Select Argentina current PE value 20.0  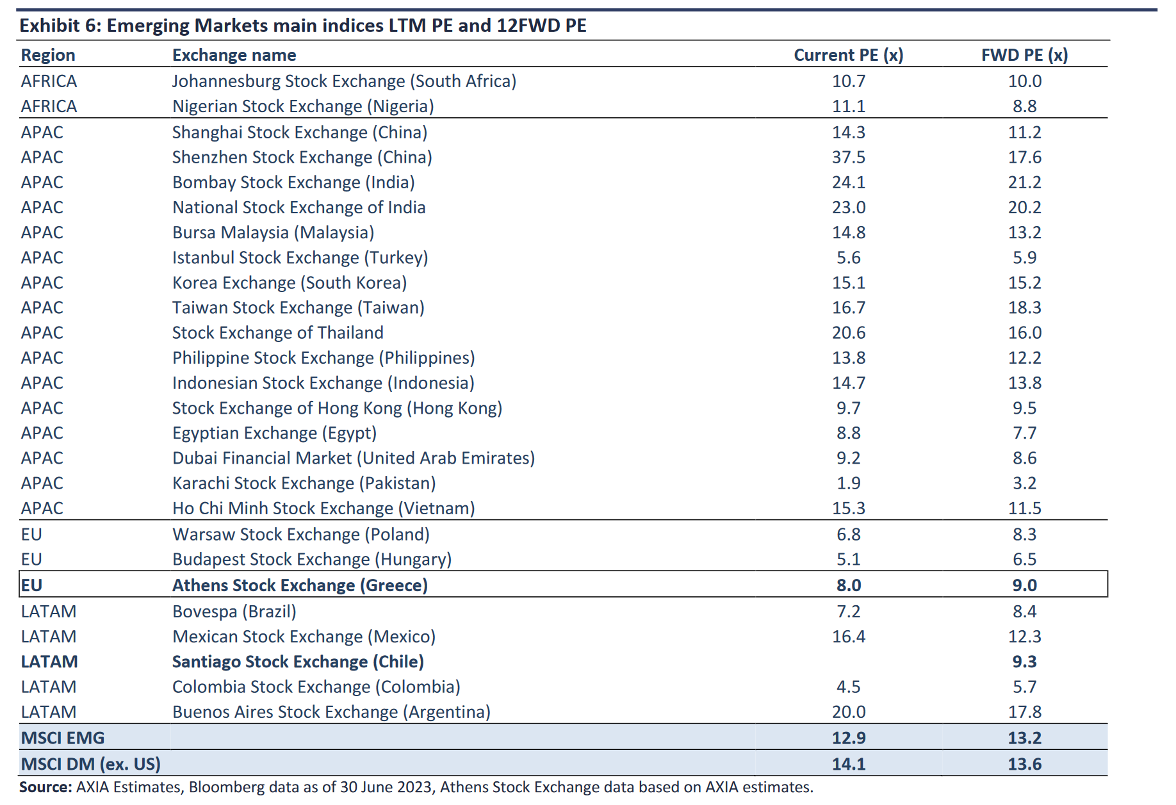click(x=849, y=711)
